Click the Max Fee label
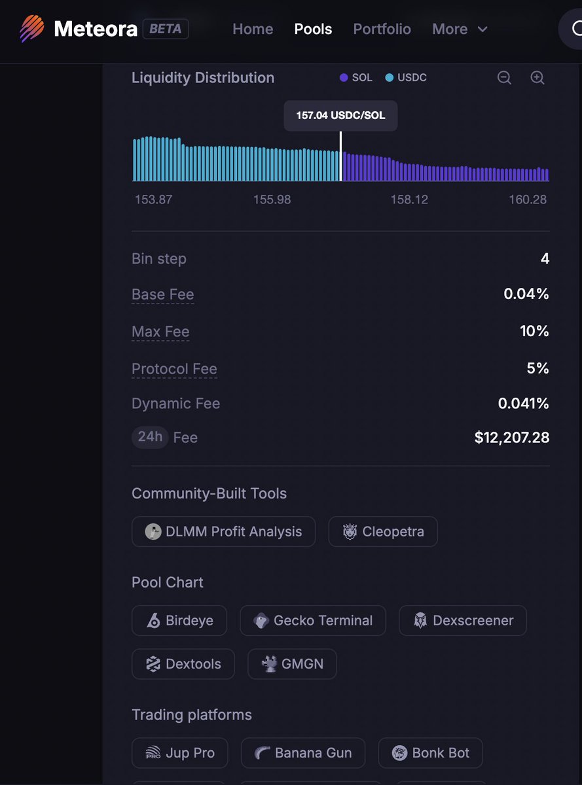Viewport: 582px width, 785px height. click(x=160, y=332)
